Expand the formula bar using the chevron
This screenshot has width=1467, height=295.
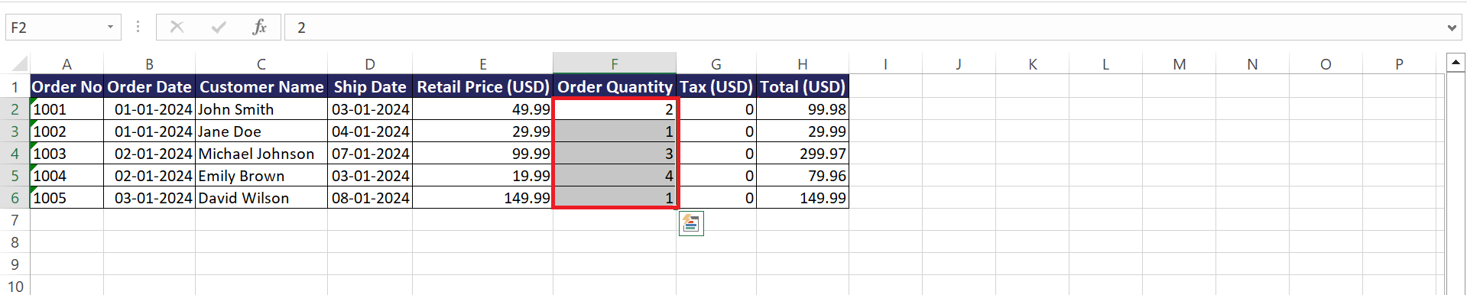pos(1452,28)
